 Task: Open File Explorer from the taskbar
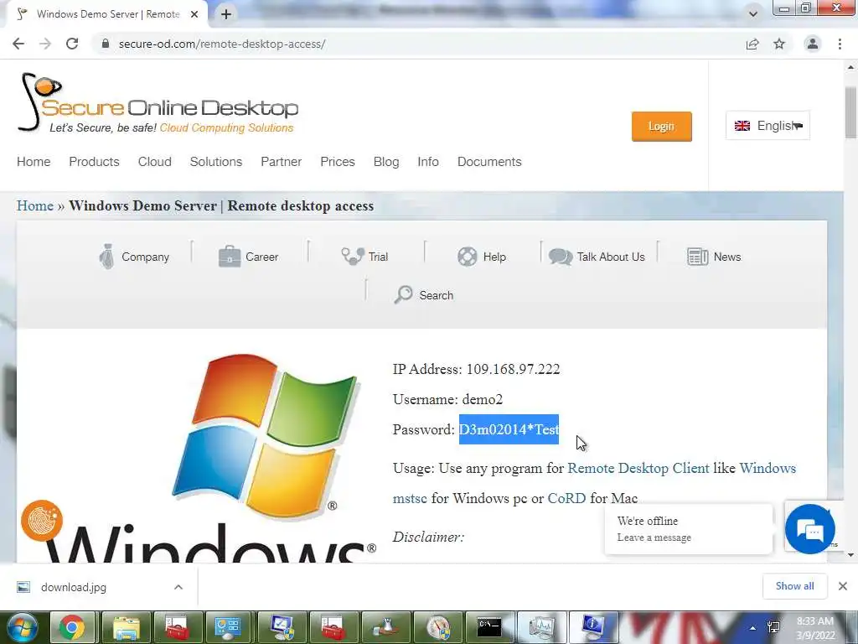126,627
